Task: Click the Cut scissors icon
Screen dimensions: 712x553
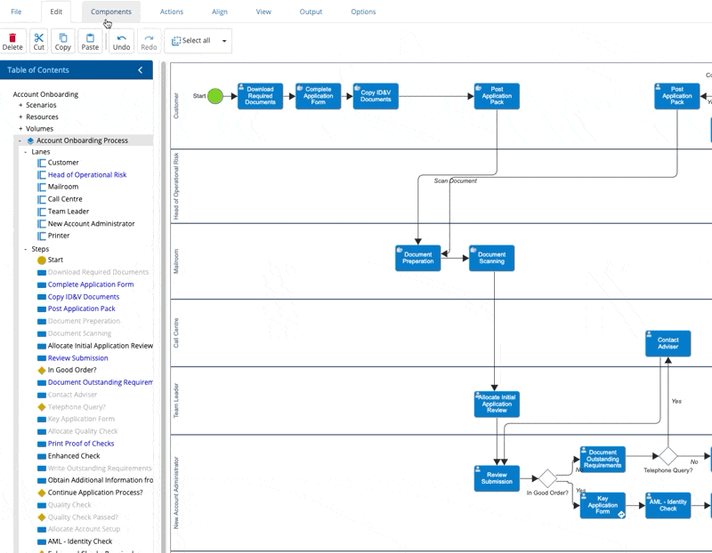Action: [x=39, y=37]
